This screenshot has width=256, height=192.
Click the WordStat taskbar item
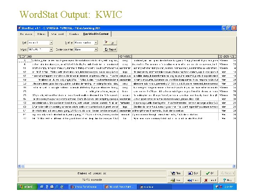tap(154, 187)
